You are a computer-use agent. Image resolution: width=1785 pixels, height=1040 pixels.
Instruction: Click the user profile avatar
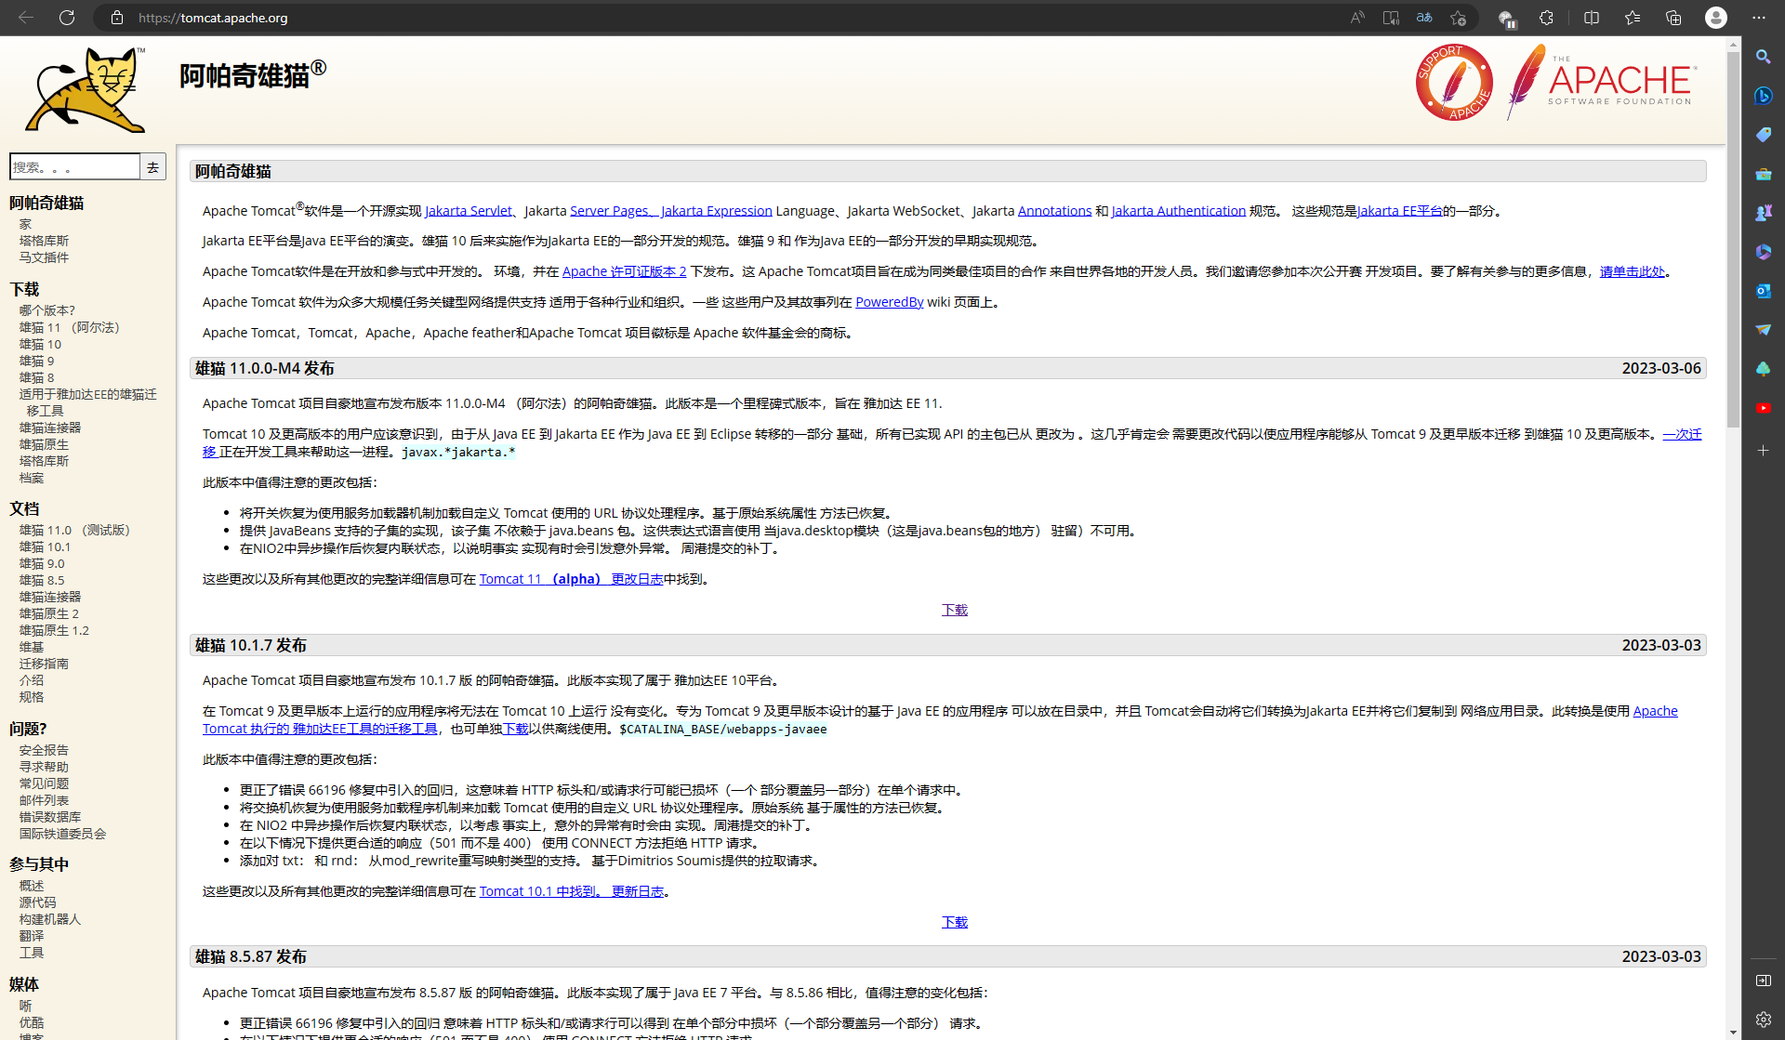click(x=1715, y=18)
